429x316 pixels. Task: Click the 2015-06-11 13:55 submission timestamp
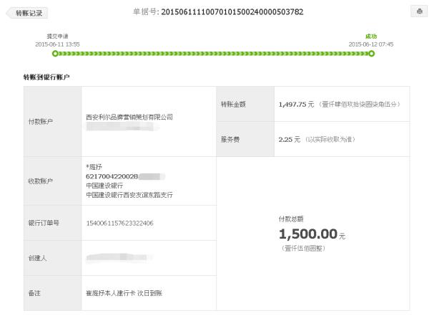click(57, 44)
